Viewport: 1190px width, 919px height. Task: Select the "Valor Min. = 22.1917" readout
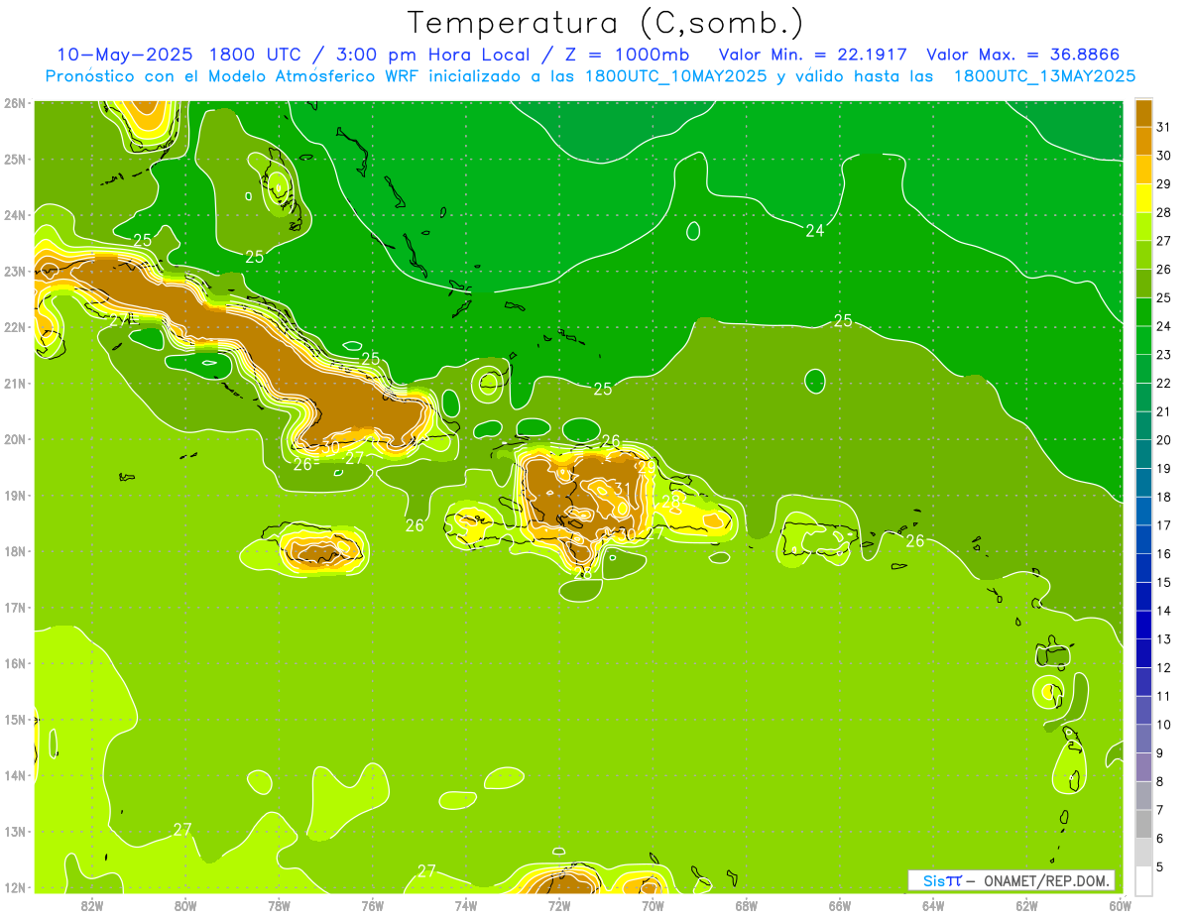pos(813,55)
